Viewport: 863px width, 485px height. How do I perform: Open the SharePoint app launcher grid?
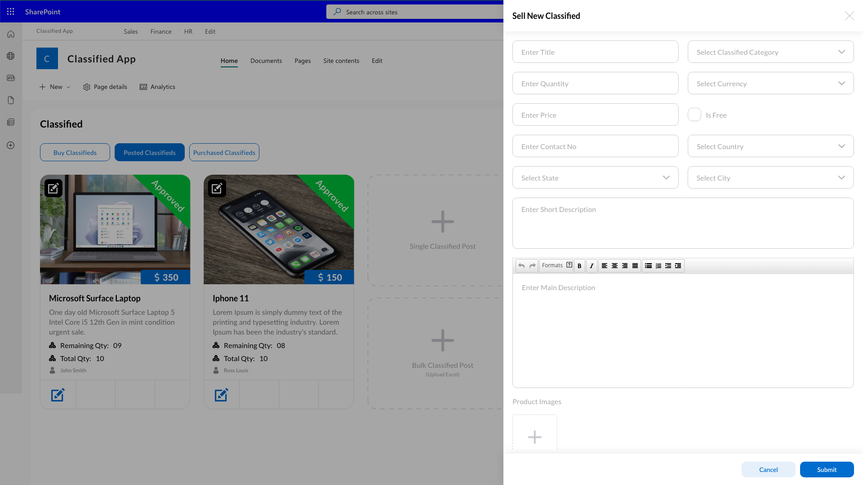[11, 12]
